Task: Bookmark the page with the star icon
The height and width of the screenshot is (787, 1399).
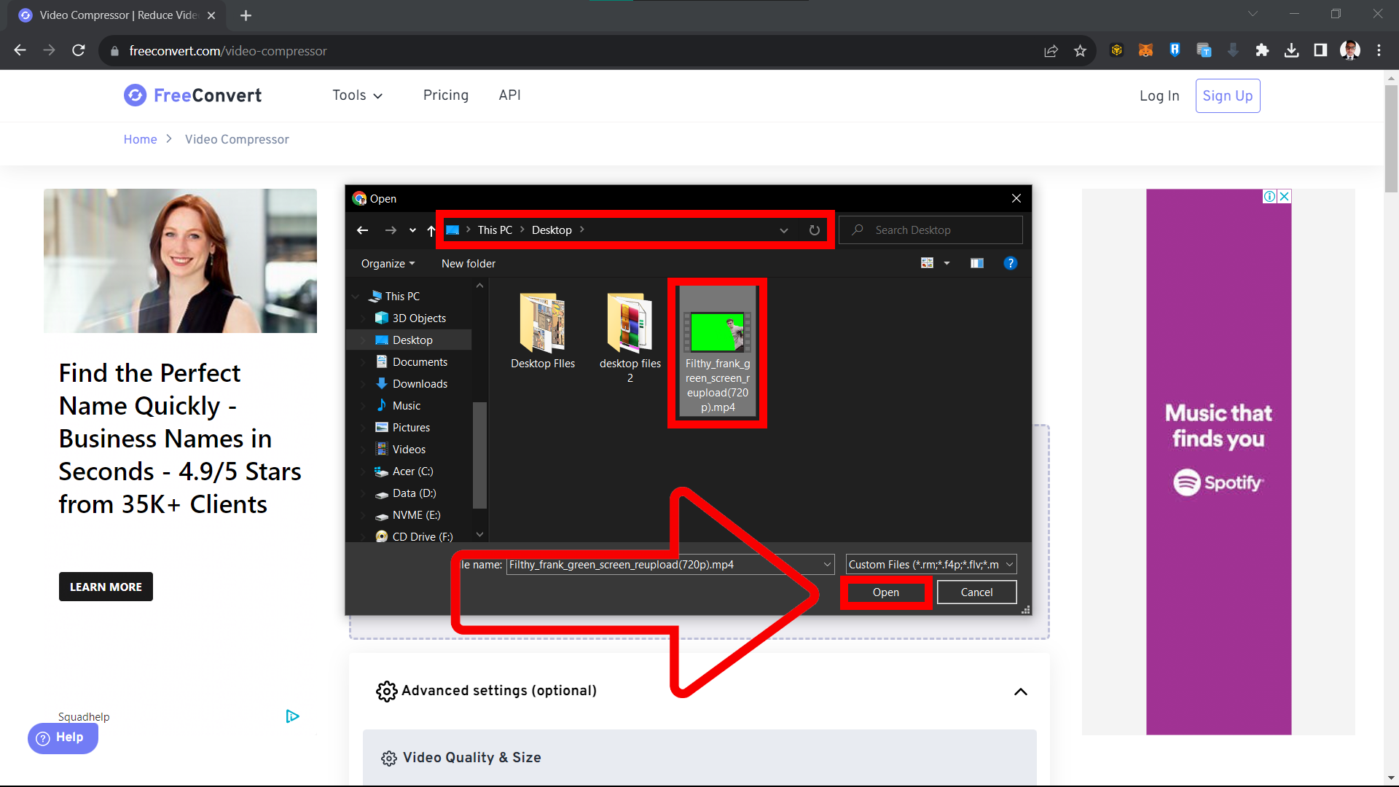Action: [x=1081, y=50]
